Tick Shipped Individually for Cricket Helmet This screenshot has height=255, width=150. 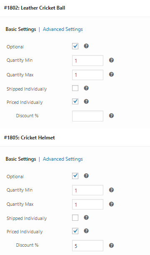[x=75, y=217]
